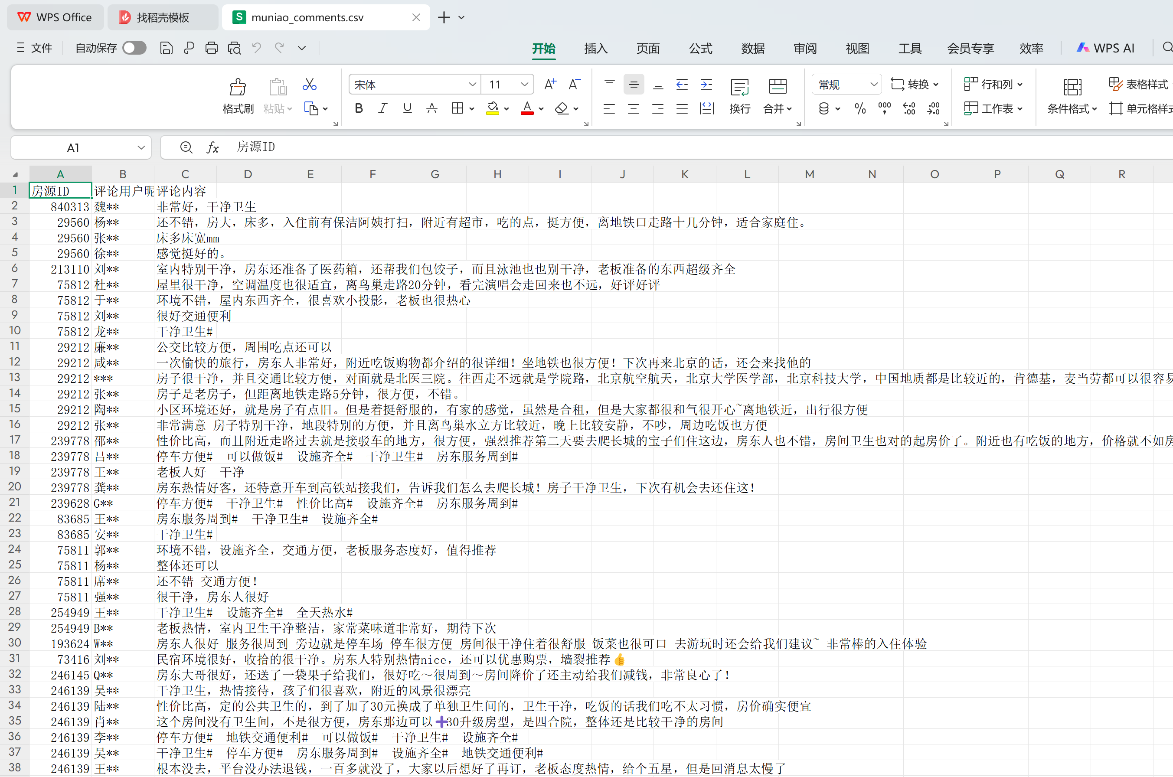Toggle the AutoSave (自动保存) switch
This screenshot has height=777, width=1173.
(134, 48)
